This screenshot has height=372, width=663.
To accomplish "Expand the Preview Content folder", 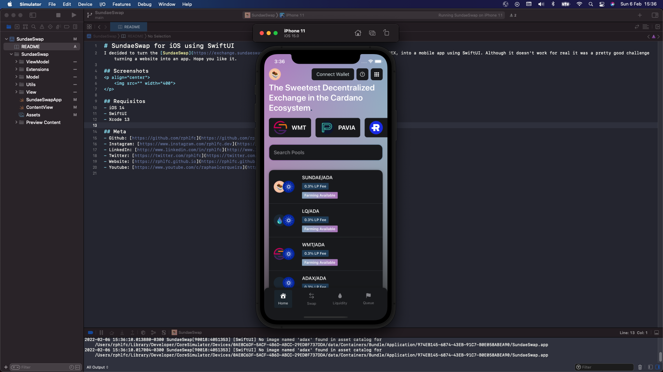I will tap(16, 123).
